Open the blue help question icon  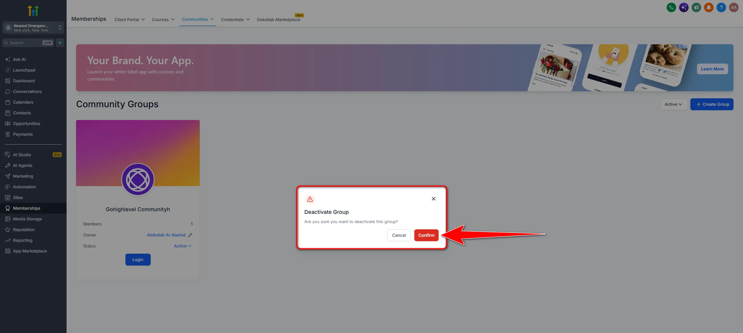pyautogui.click(x=721, y=7)
